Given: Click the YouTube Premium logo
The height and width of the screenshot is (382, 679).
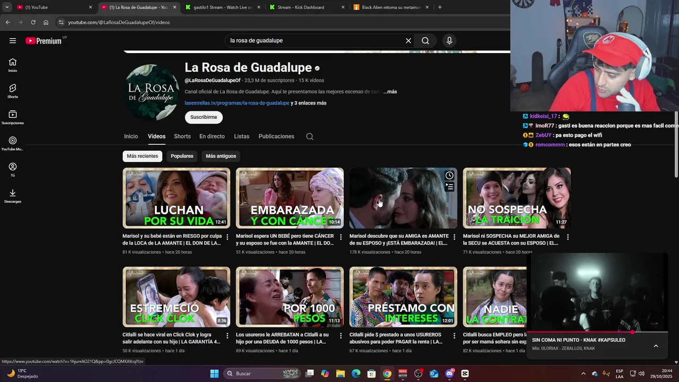Looking at the screenshot, I should coord(43,41).
